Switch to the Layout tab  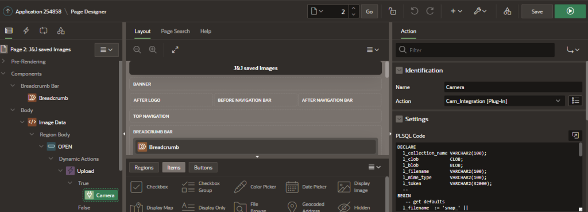pos(142,31)
